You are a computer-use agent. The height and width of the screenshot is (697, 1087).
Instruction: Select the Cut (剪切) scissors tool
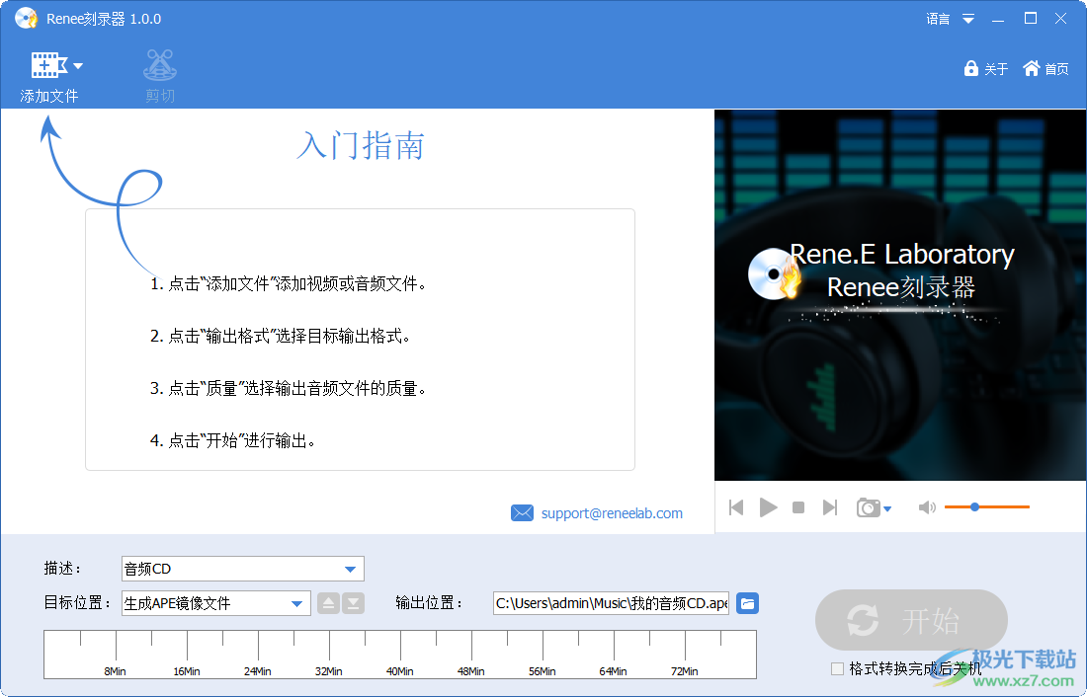click(159, 66)
